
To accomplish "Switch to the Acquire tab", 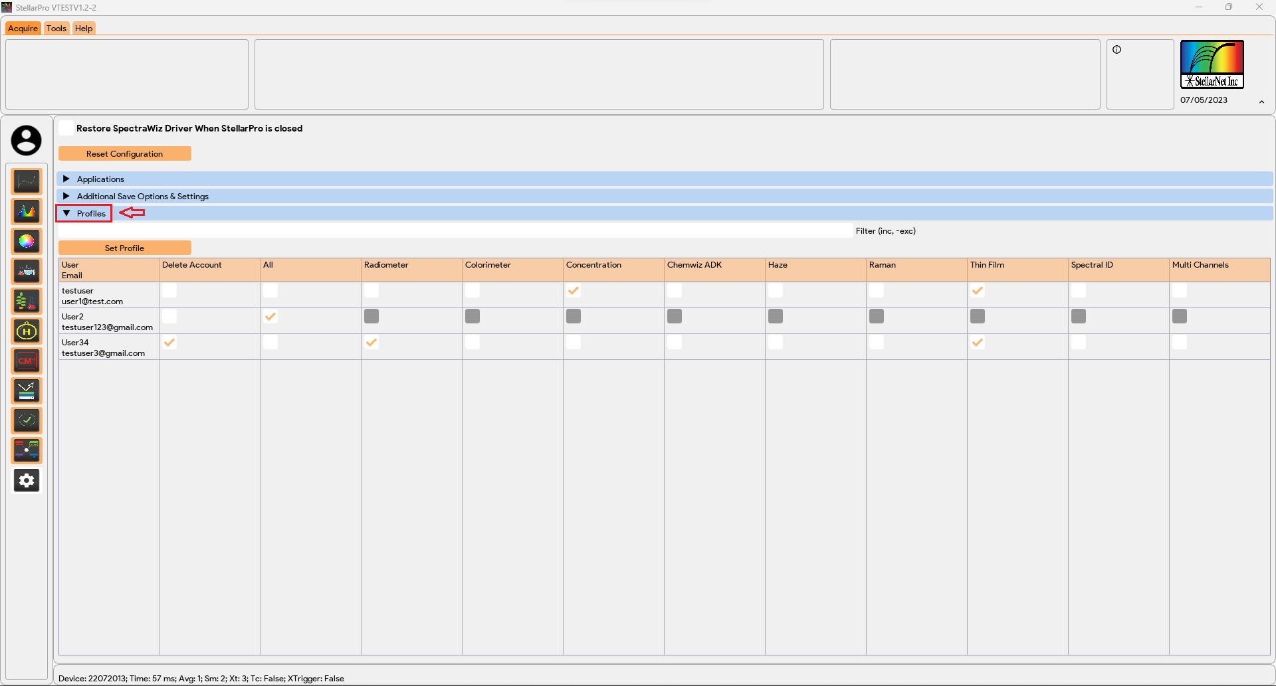I will [23, 28].
